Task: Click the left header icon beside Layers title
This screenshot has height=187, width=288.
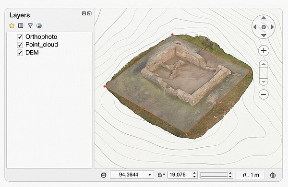Action: pos(84,13)
